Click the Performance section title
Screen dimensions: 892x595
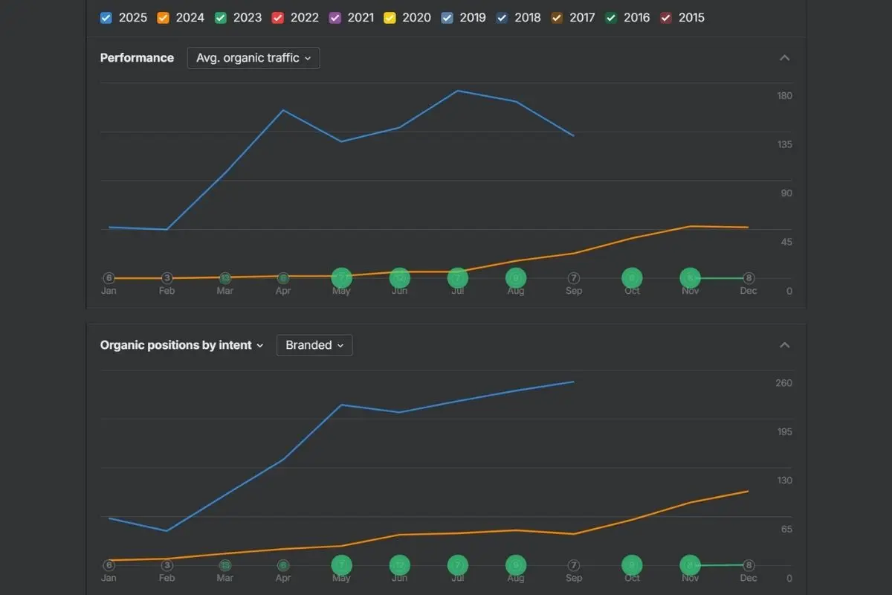(137, 58)
